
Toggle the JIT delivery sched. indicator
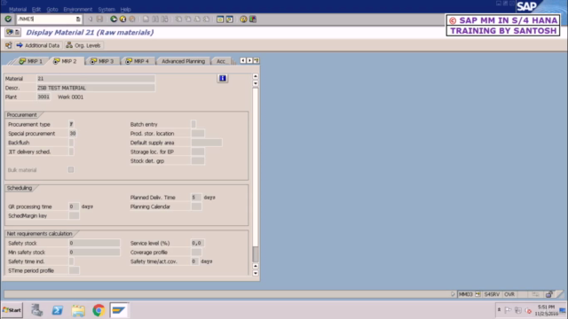point(71,152)
